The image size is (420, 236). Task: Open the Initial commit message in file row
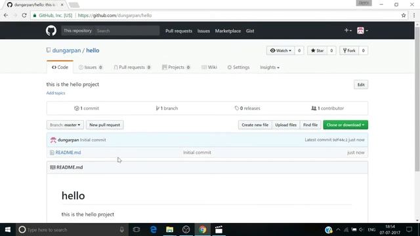click(x=197, y=153)
